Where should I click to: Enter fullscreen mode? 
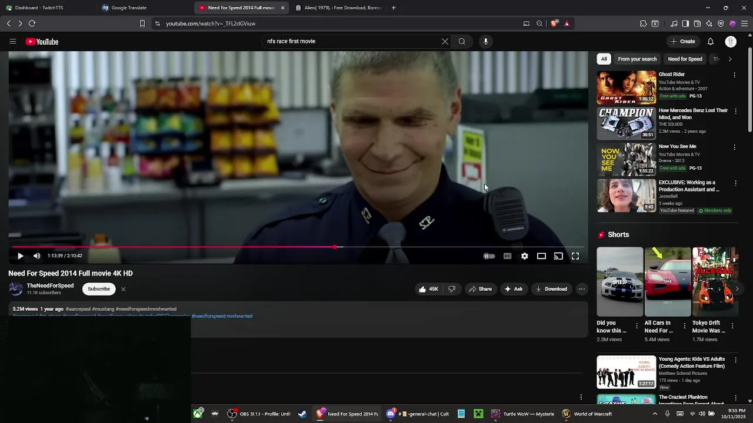575,256
